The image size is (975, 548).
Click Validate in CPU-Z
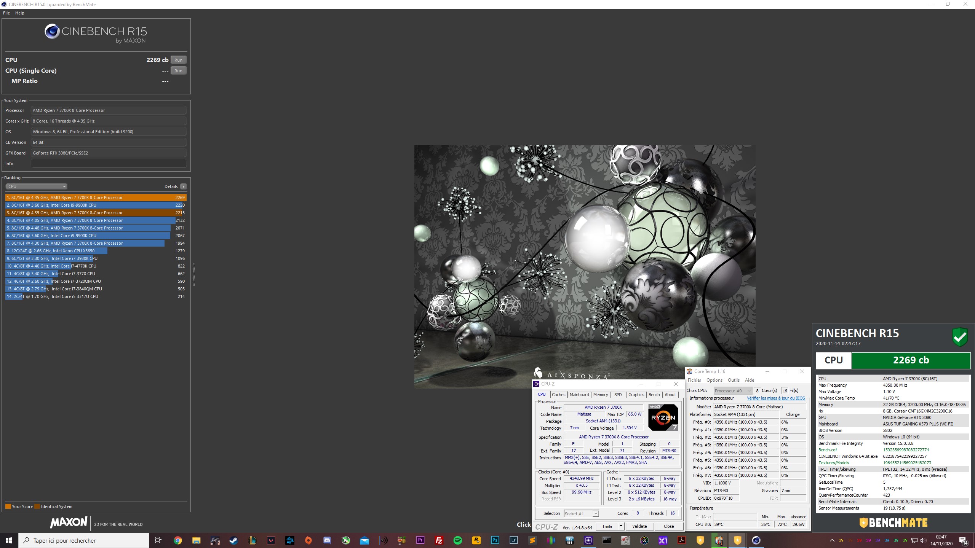click(639, 526)
